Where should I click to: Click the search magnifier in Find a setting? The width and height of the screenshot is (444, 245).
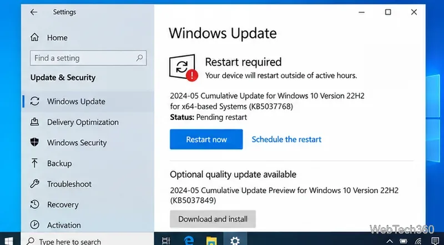(139, 58)
